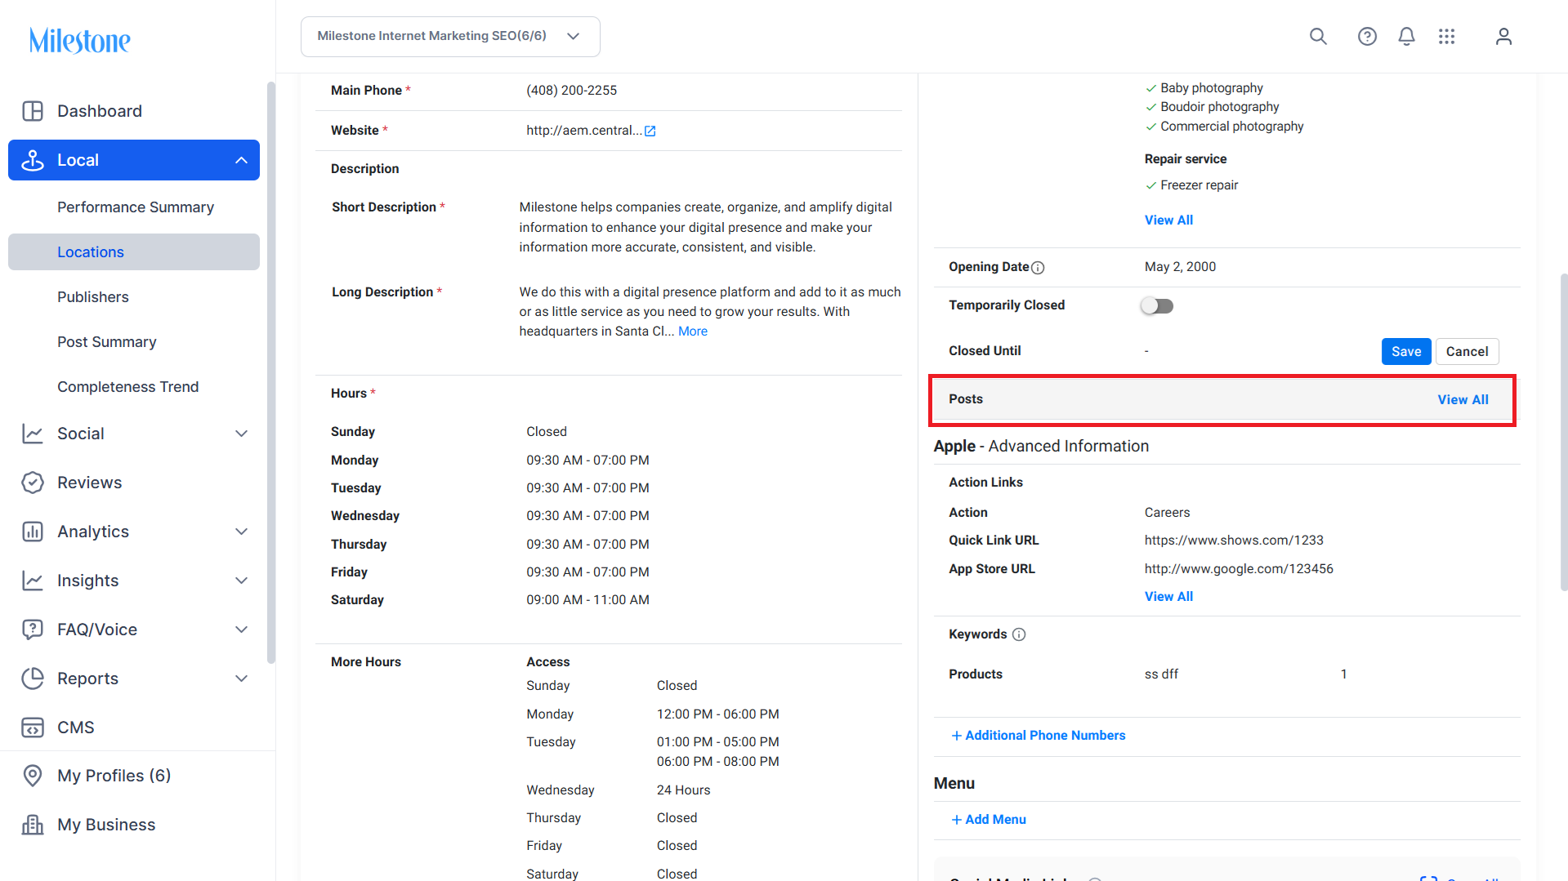
Task: Click Quick Link URL shows.com/1233
Action: click(1234, 541)
